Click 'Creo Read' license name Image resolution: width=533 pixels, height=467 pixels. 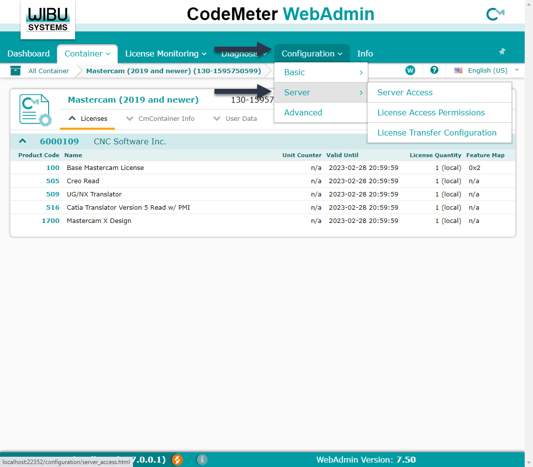pos(83,181)
